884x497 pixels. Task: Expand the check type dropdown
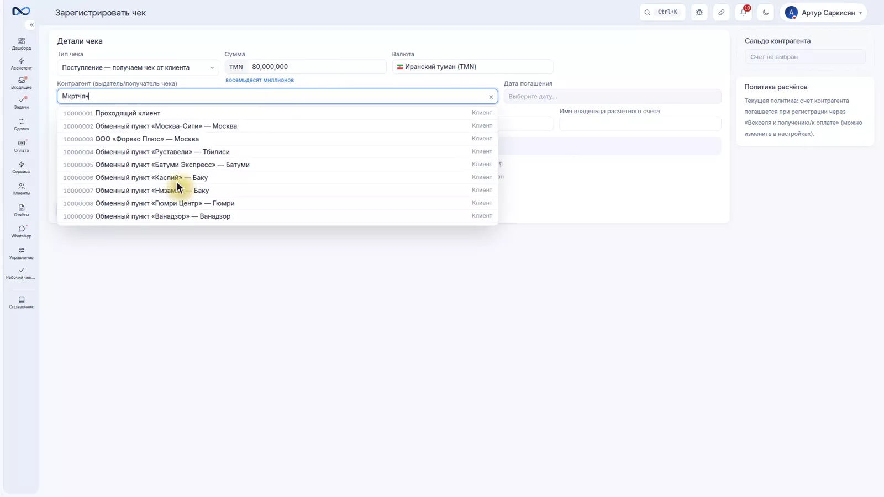(138, 67)
